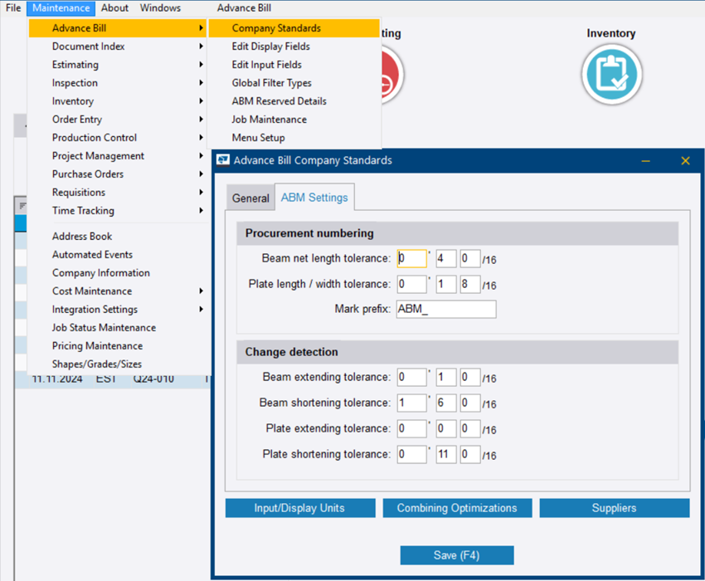Focus Beam shortening tolerance feet field
Screen dimensions: 705x581
coord(412,403)
